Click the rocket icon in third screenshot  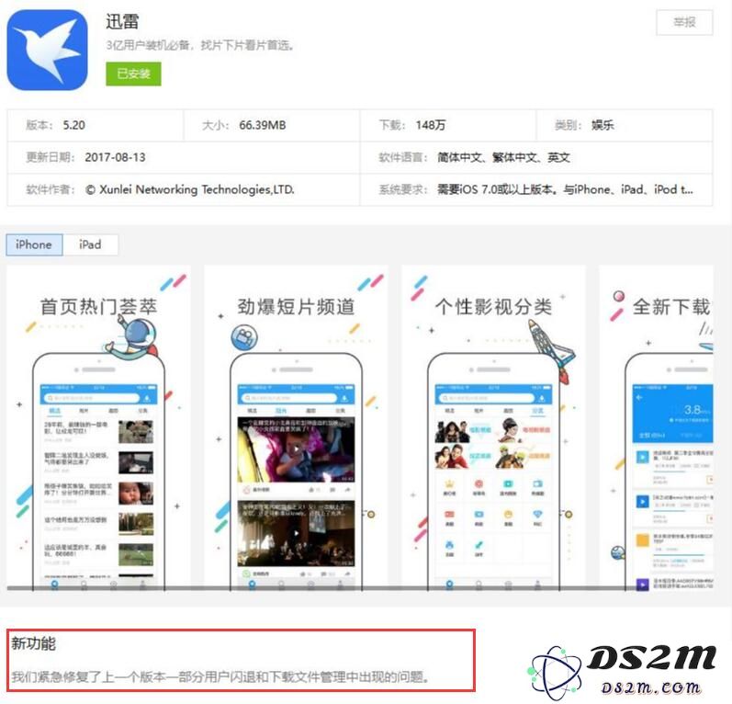(551, 351)
